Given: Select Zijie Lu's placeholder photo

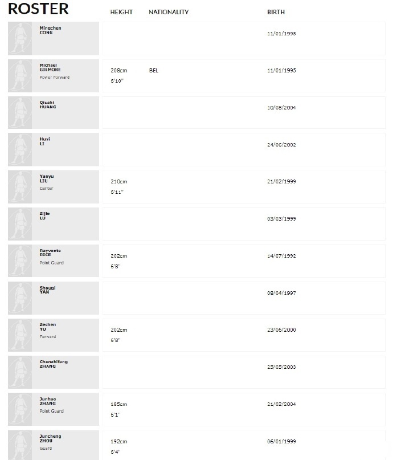Looking at the screenshot, I should click(x=21, y=224).
